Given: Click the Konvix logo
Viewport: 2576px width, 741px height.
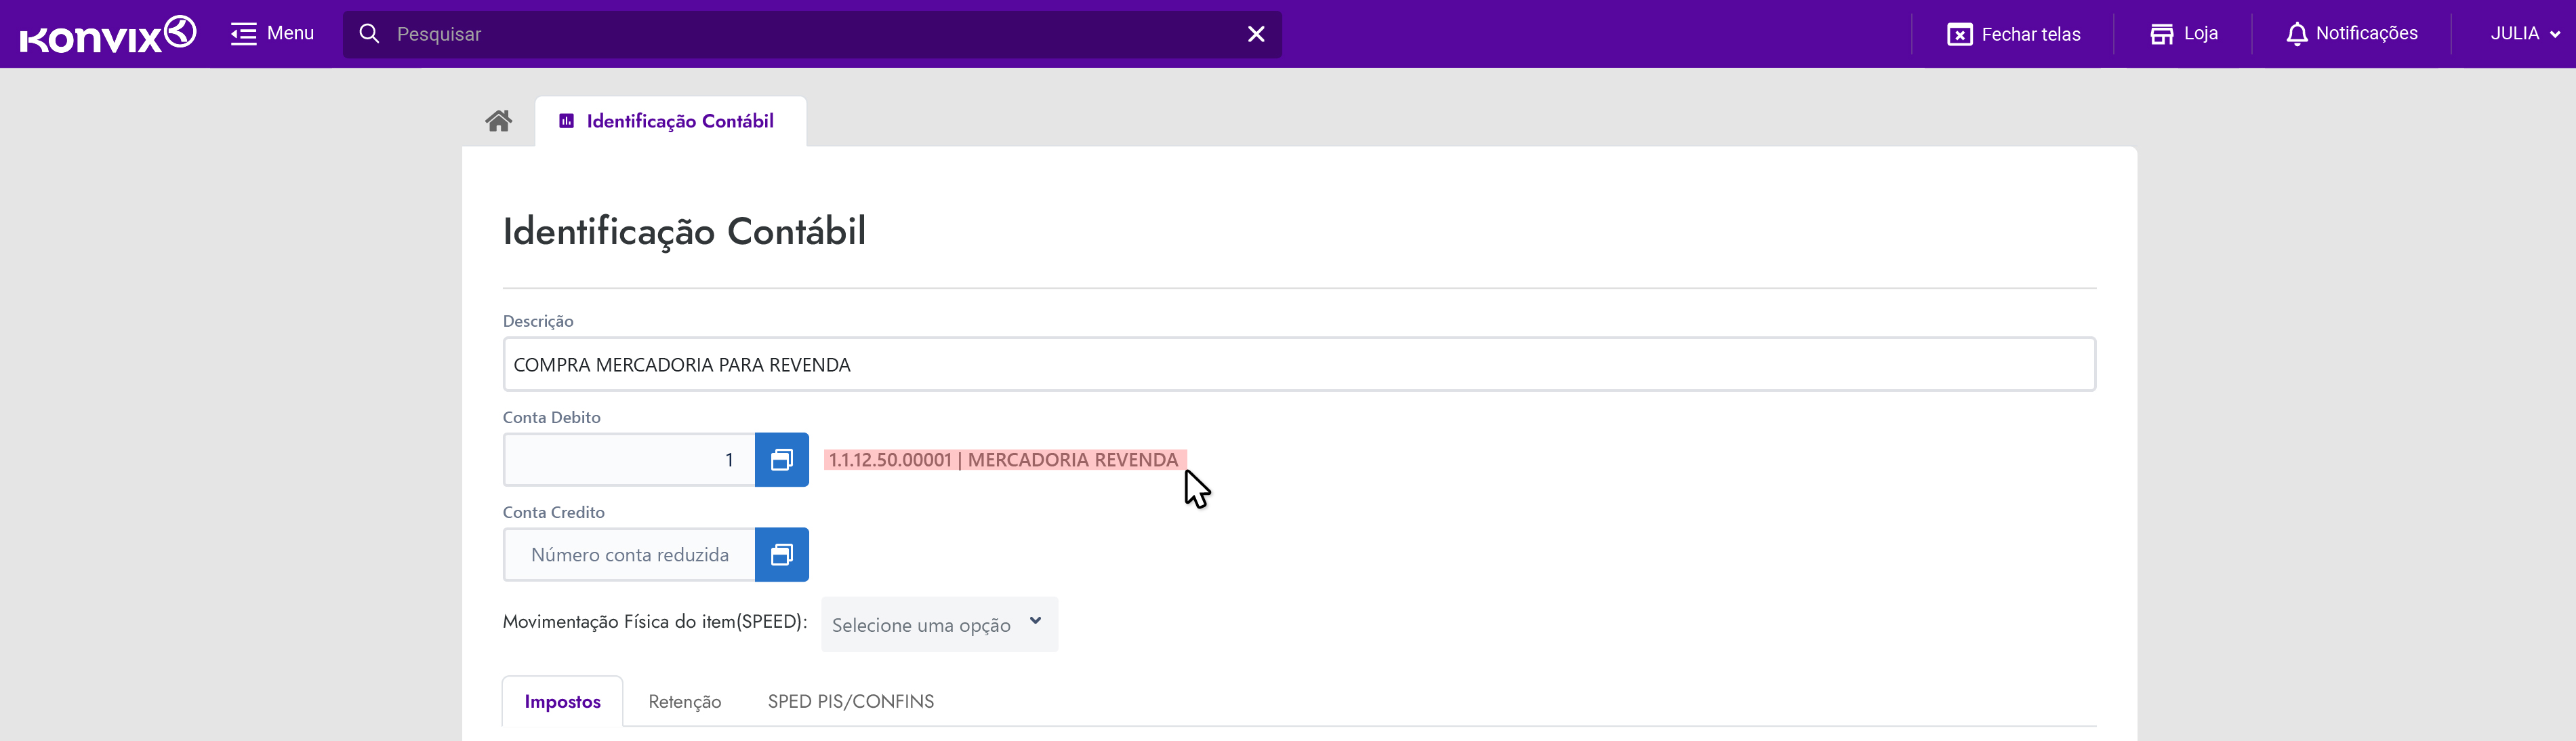Looking at the screenshot, I should [x=108, y=34].
